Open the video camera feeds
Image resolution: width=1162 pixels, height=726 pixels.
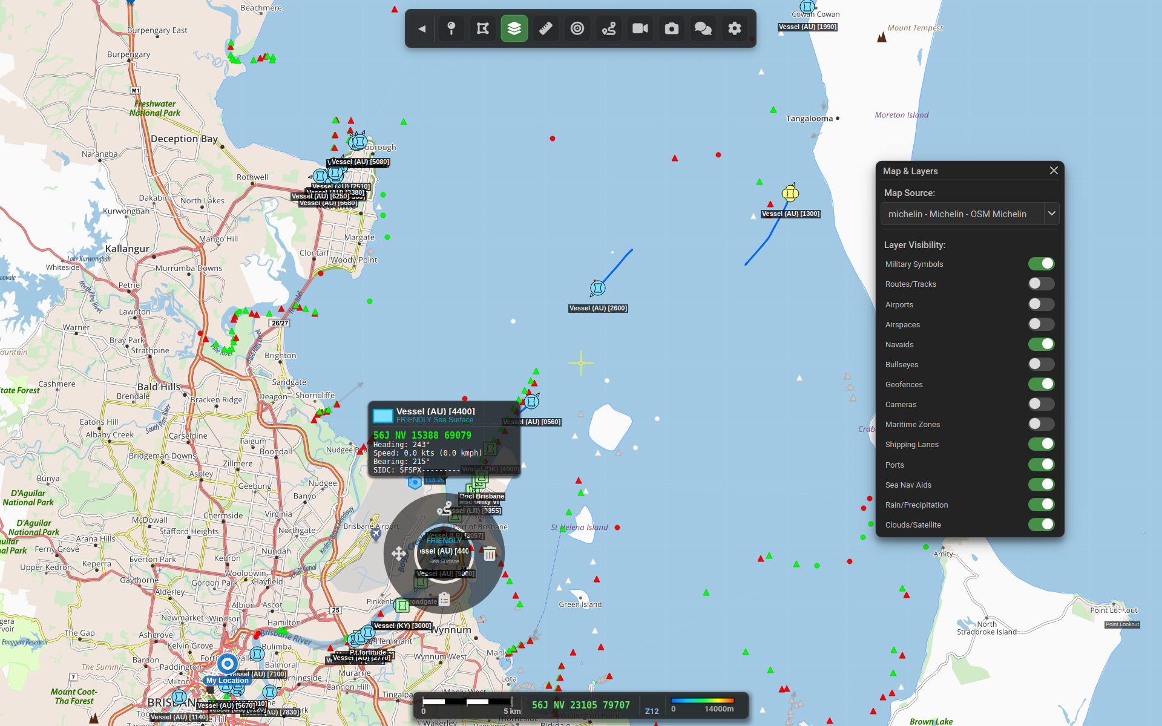640,28
